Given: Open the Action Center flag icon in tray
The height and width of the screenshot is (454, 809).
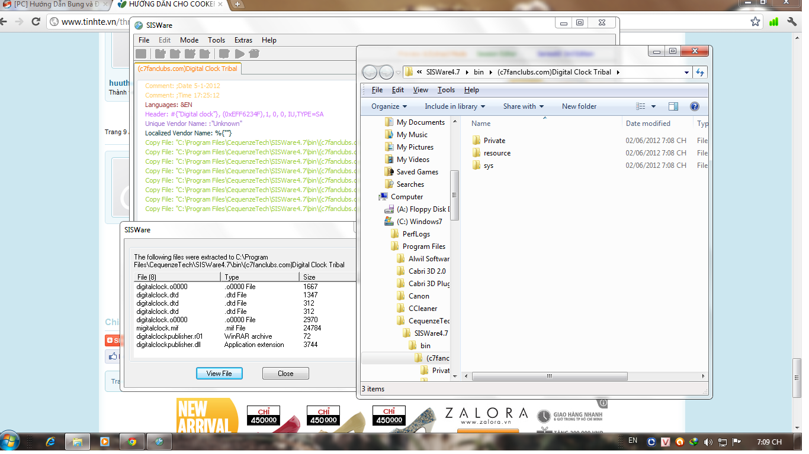Looking at the screenshot, I should click(736, 442).
